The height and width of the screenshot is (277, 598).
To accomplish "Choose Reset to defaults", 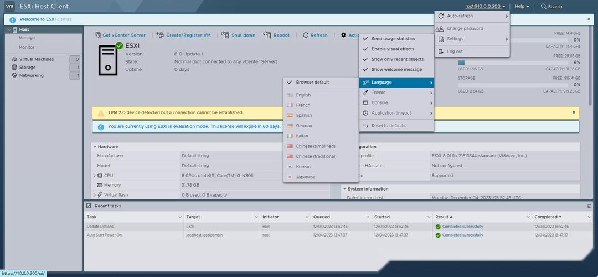I will click(x=396, y=126).
